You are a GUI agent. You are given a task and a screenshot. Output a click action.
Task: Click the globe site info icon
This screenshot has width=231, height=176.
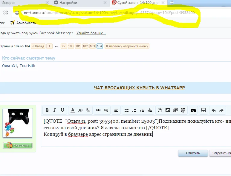pos(17,13)
